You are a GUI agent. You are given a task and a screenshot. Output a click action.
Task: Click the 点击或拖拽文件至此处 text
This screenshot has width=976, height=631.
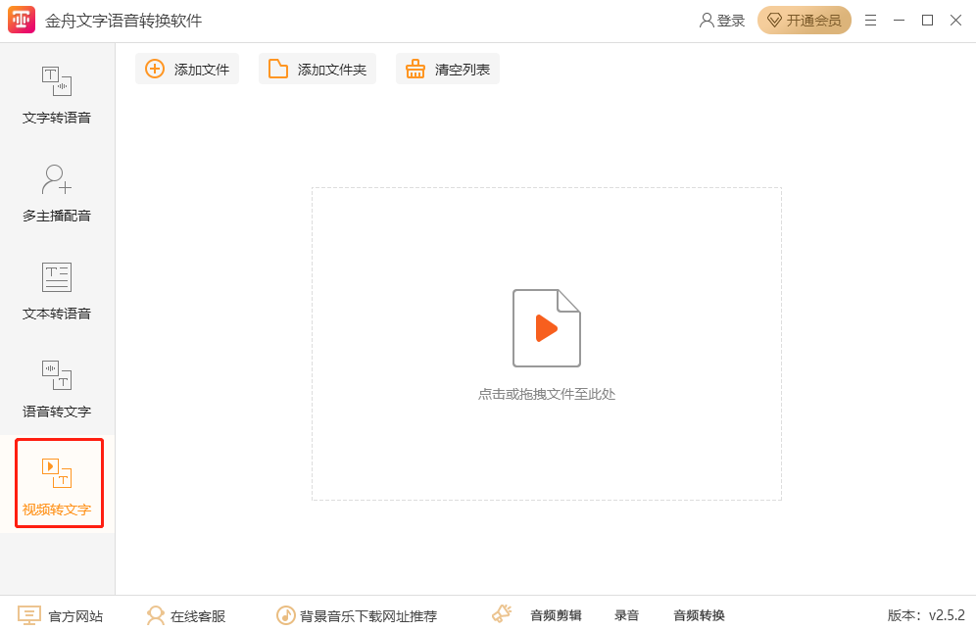tap(546, 394)
